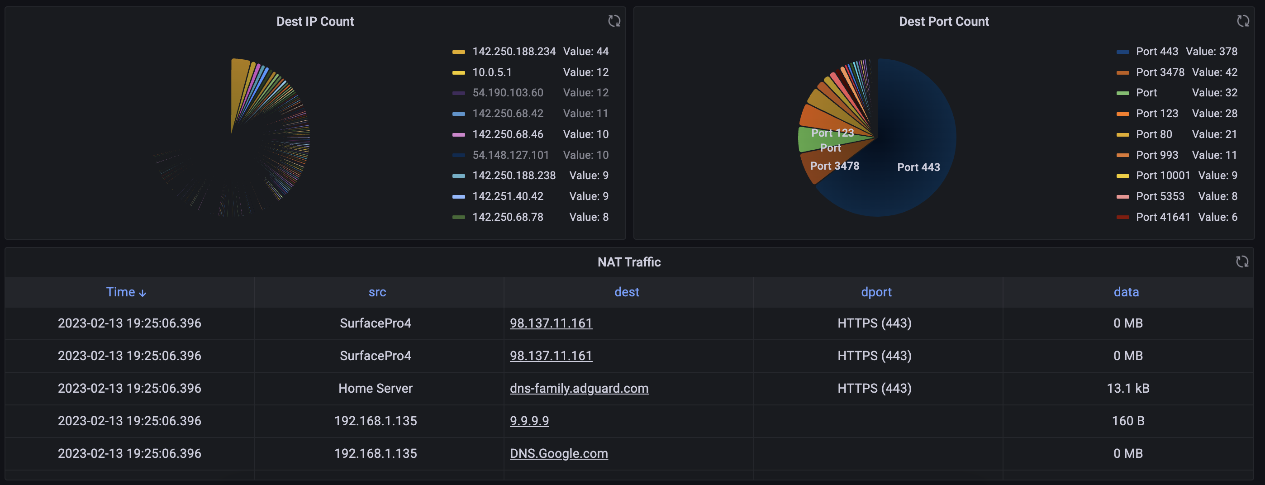Open the Dest Port Count panel title
This screenshot has height=485, width=1265.
(944, 22)
